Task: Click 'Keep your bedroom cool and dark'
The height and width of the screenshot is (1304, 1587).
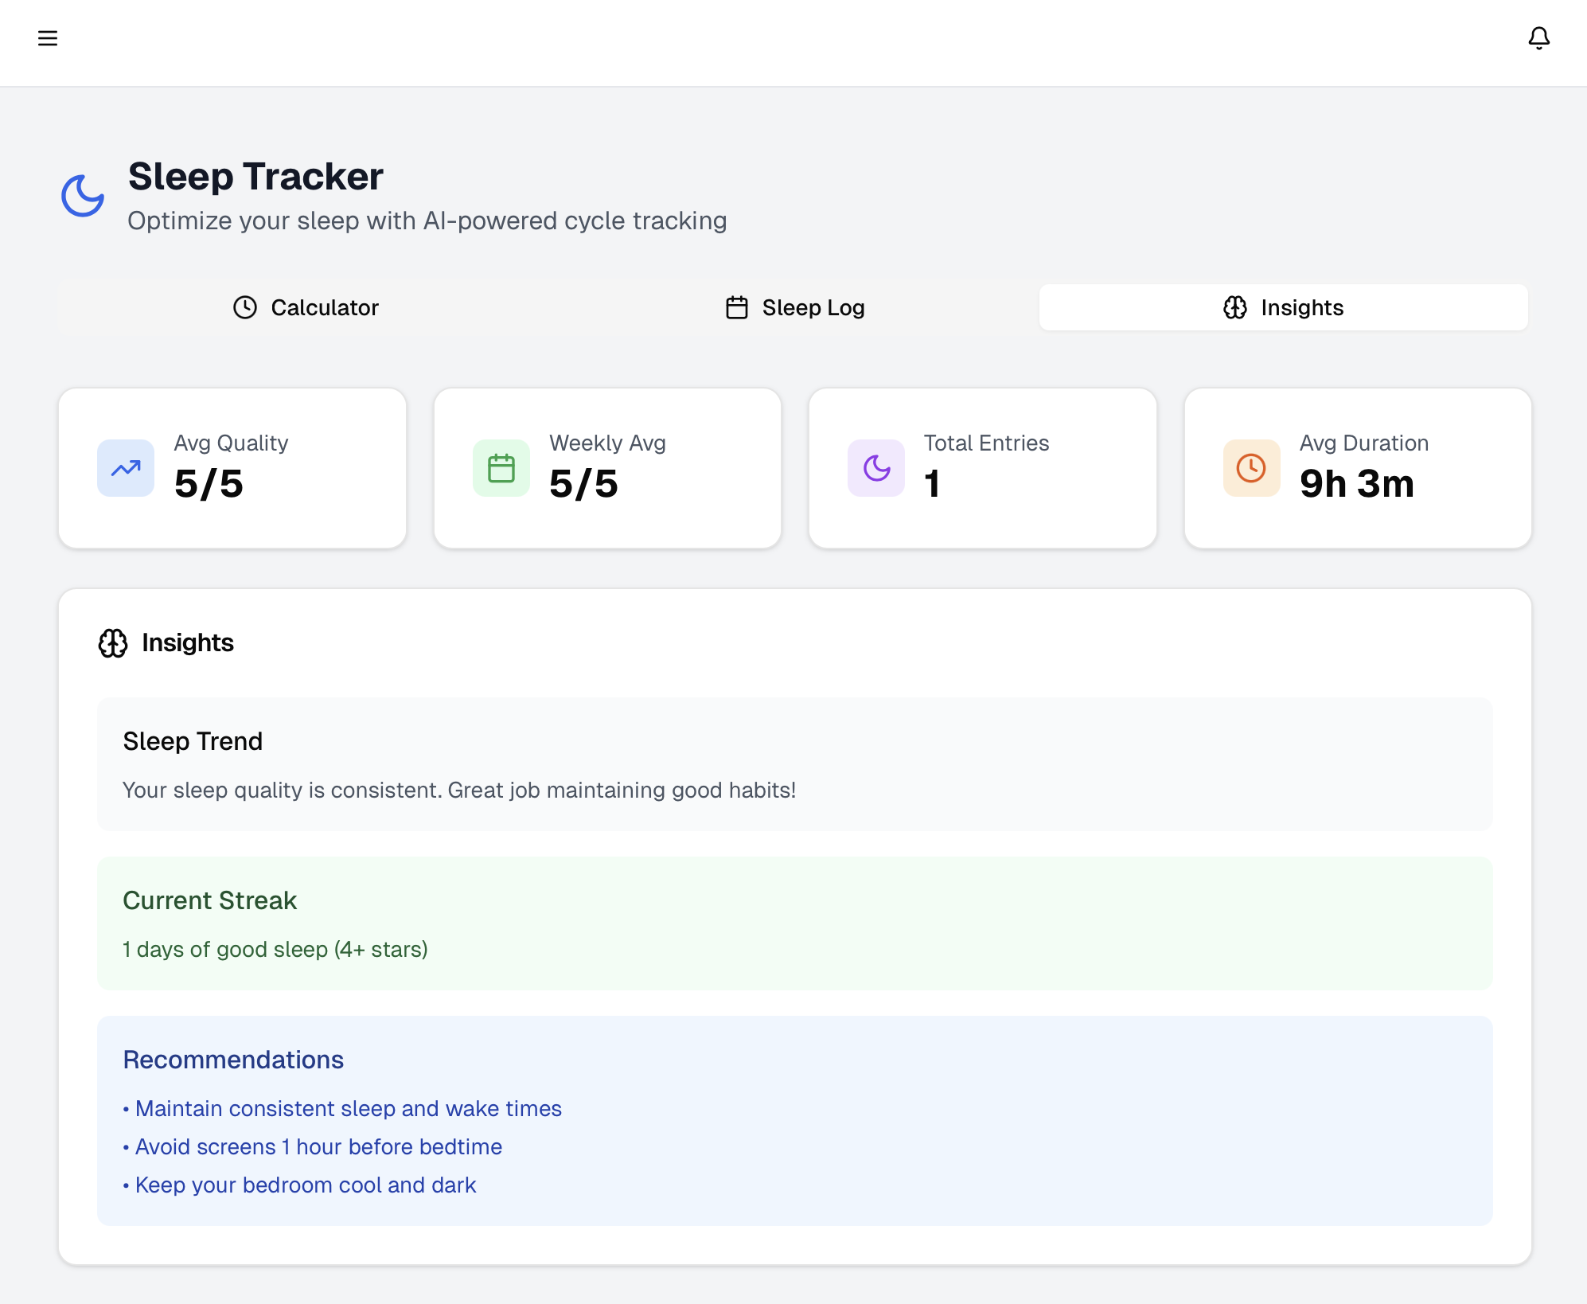Action: click(x=306, y=1185)
